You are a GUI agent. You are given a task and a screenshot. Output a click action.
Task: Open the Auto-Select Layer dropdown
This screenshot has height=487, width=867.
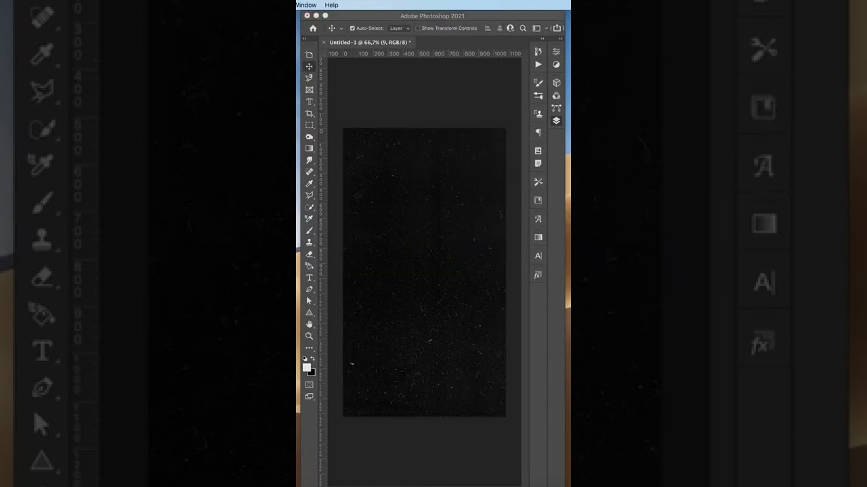[400, 28]
